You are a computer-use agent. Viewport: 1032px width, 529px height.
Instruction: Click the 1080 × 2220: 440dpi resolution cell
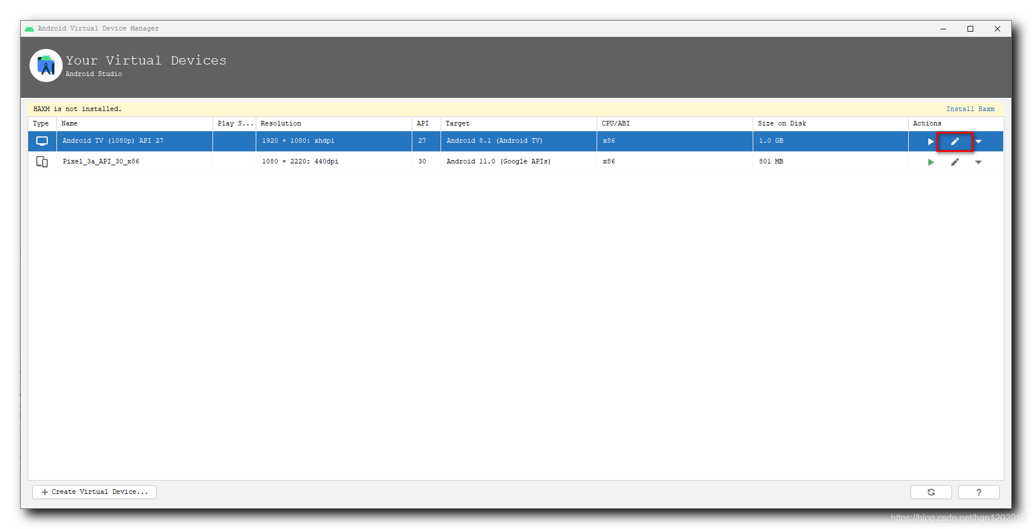334,162
